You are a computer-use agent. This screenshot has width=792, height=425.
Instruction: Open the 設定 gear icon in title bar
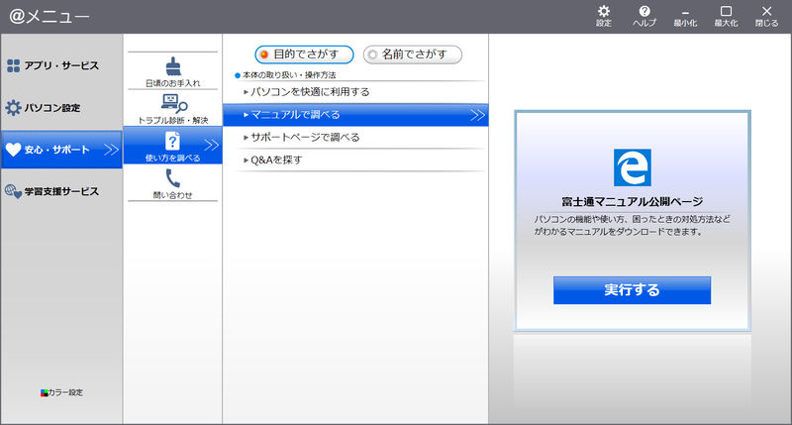point(604,16)
